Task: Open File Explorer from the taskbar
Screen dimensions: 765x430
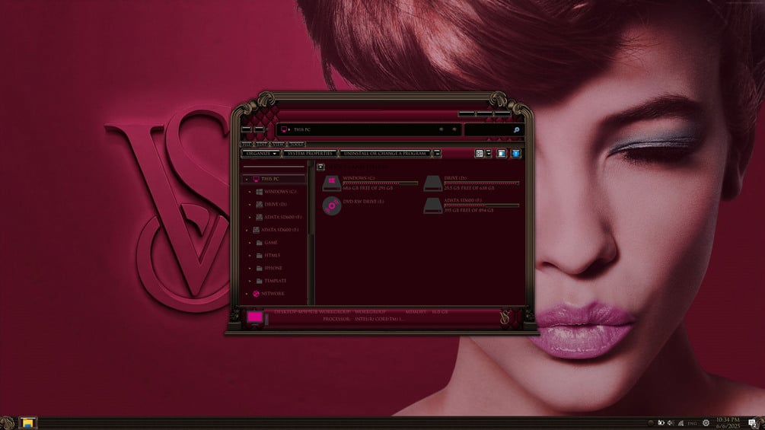Action: (28, 422)
